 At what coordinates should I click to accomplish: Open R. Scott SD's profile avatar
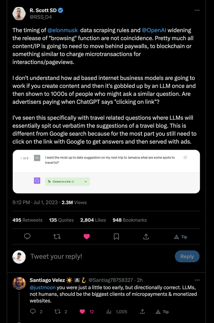[x=19, y=14]
